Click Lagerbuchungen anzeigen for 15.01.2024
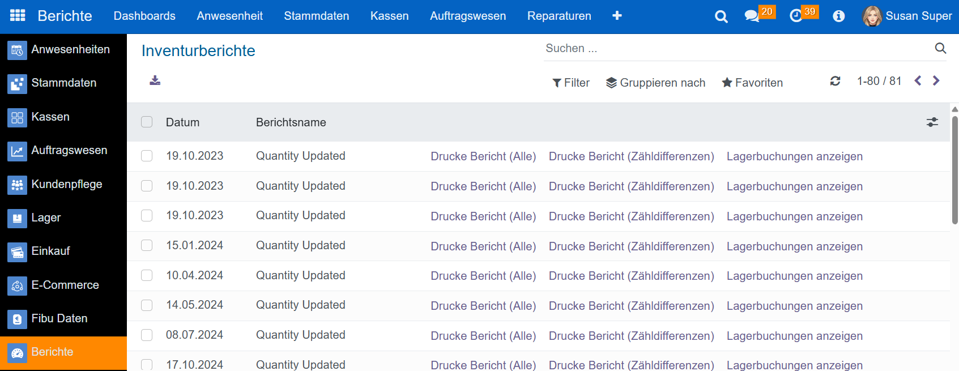Viewport: 959px width, 371px height. coord(795,246)
